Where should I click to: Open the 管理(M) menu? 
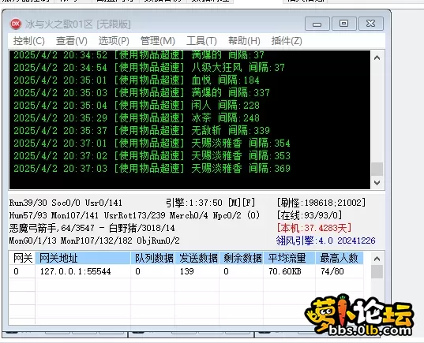[x=158, y=41]
